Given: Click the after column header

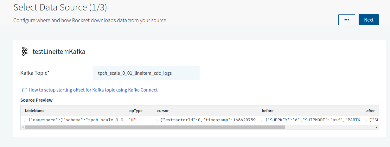Looking at the screenshot, I should coord(370,111).
